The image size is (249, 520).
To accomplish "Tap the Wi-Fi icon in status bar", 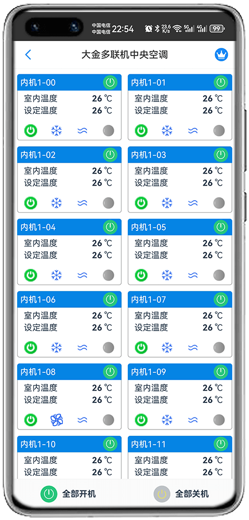I will click(177, 29).
